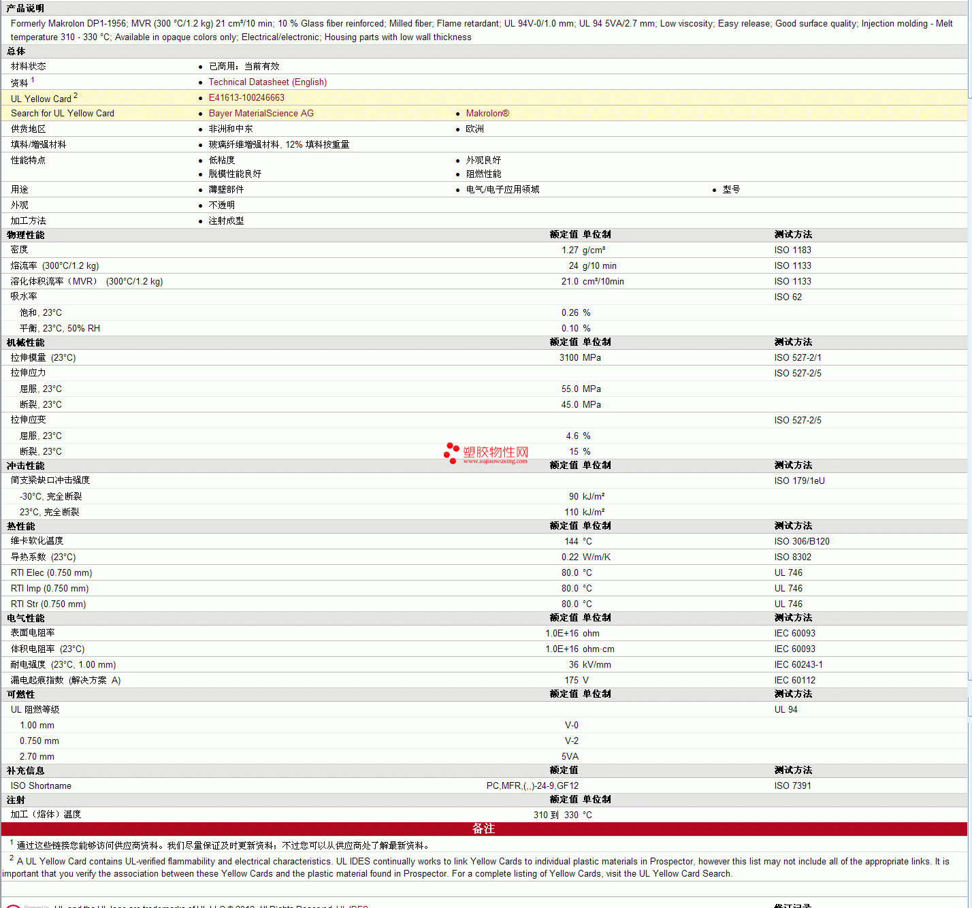Click the Search for UL Yellow Card label

63,114
